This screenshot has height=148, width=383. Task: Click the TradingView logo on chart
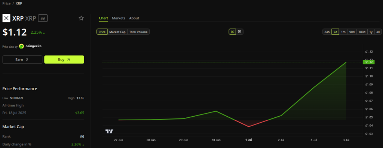tap(109, 132)
